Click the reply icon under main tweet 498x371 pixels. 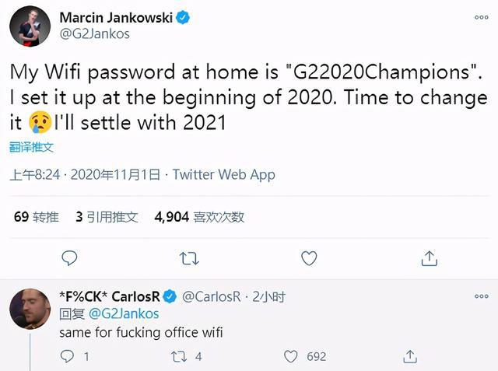[x=69, y=258]
